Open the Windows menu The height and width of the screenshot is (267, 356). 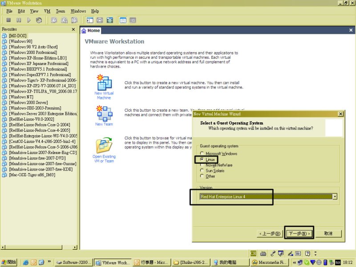click(x=78, y=11)
